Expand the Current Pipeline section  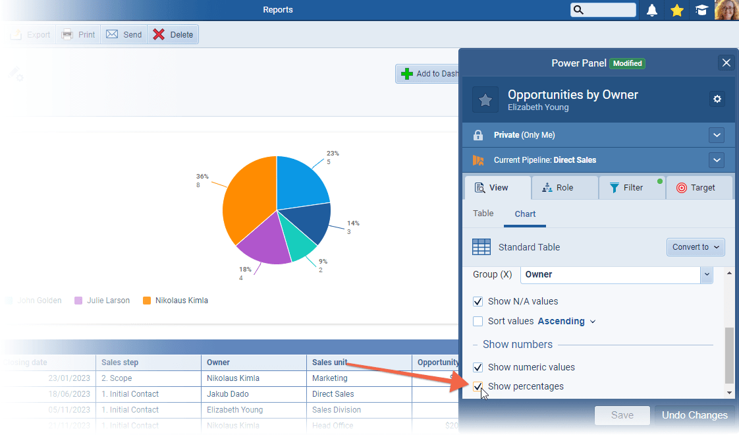coord(717,160)
